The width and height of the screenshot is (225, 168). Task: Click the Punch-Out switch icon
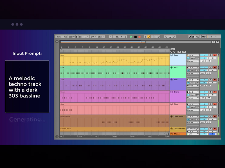click(174, 37)
